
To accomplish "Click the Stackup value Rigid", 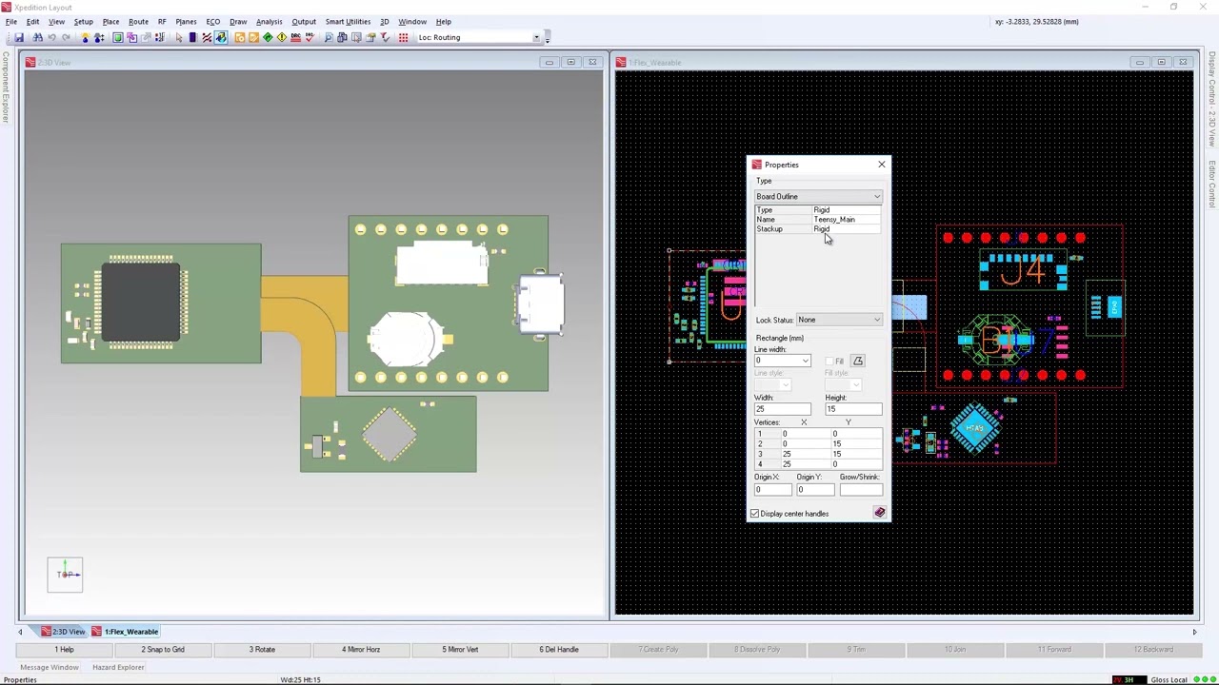I will coord(821,229).
